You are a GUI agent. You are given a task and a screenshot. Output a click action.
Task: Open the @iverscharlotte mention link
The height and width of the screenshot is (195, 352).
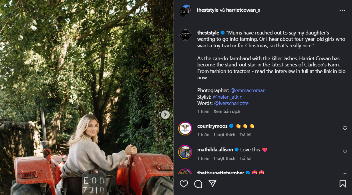(x=231, y=103)
